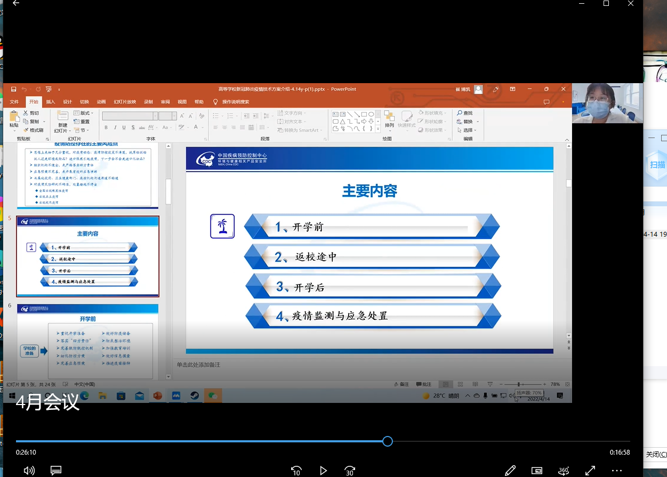Enter fullscreen with the expand arrows icon
Screen dimensions: 667x477
click(x=590, y=470)
